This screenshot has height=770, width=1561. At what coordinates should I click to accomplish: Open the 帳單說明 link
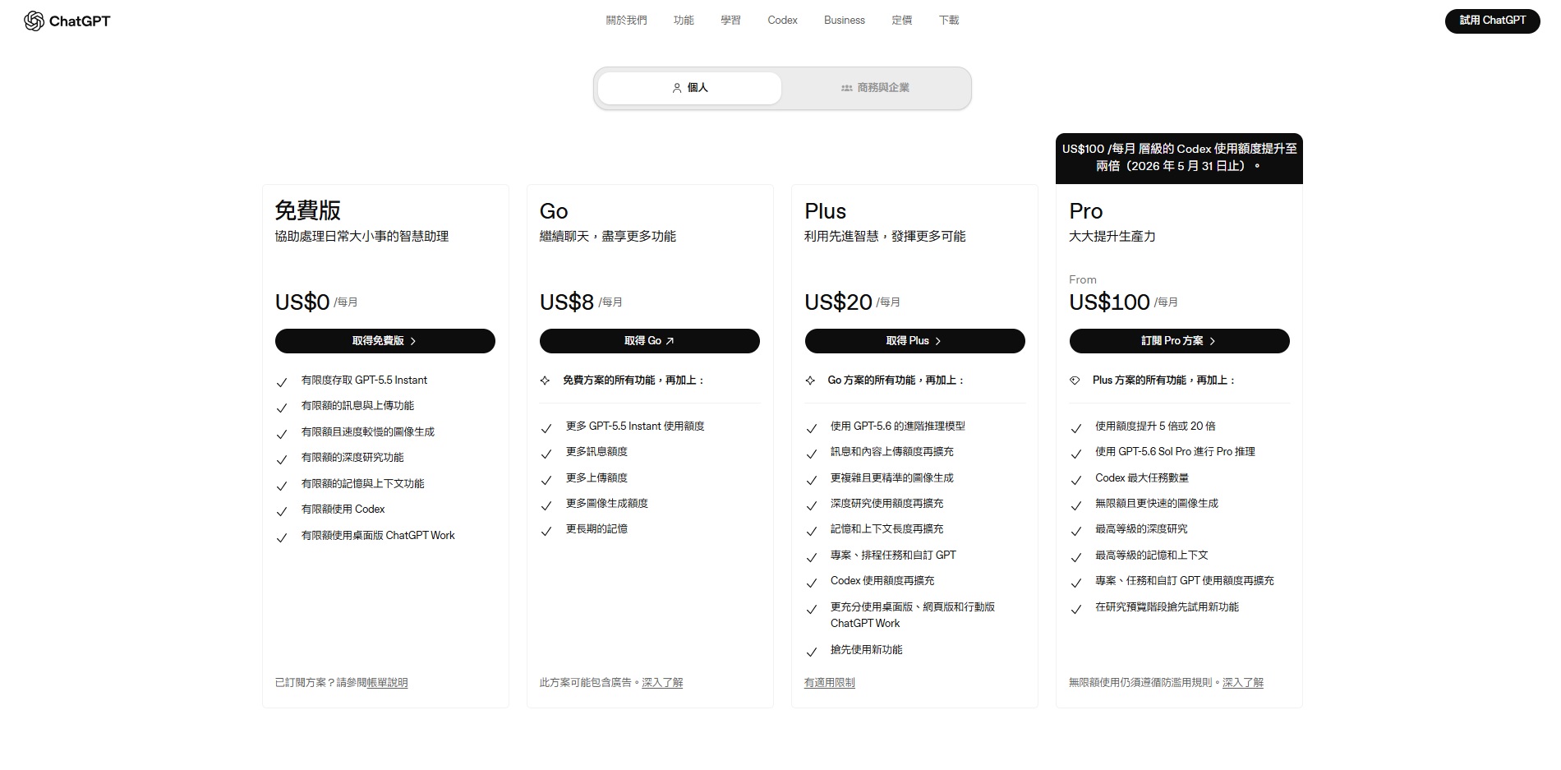[388, 683]
